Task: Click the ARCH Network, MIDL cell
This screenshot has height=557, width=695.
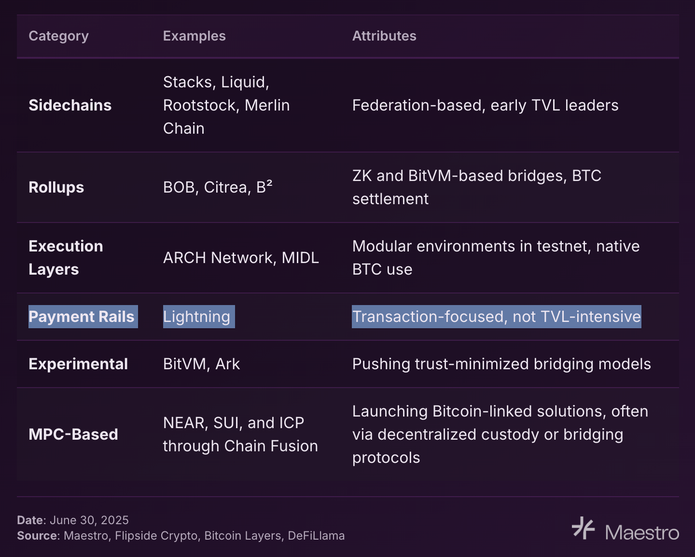Action: point(241,258)
